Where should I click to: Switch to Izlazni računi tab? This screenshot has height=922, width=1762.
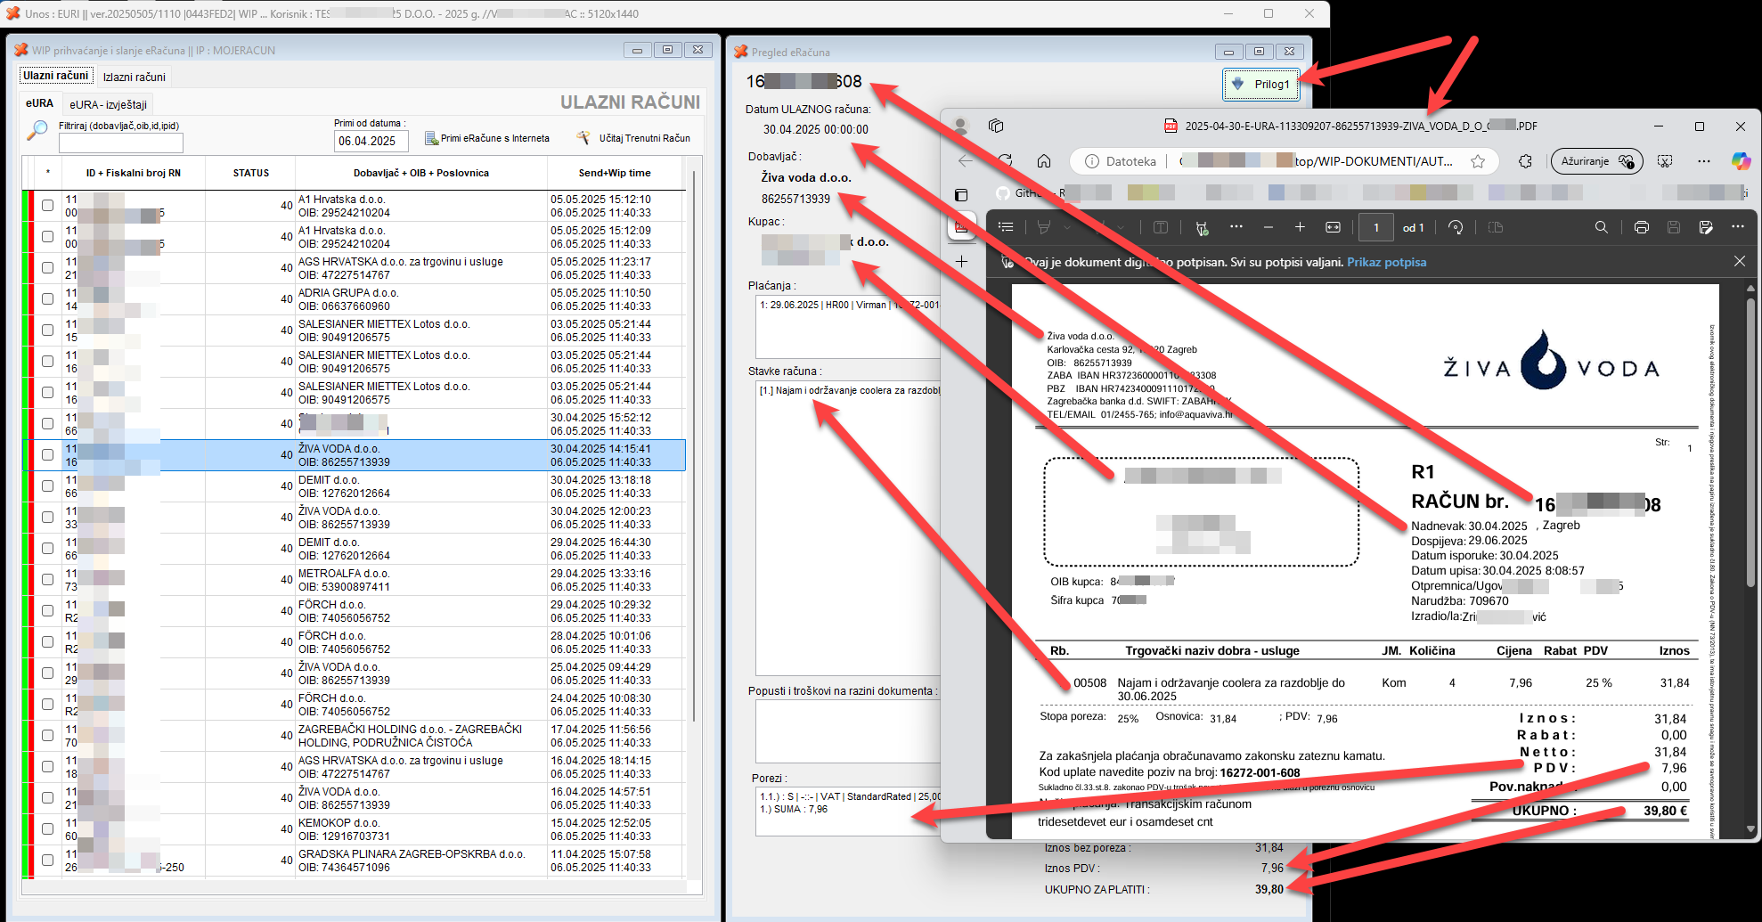[x=134, y=77]
